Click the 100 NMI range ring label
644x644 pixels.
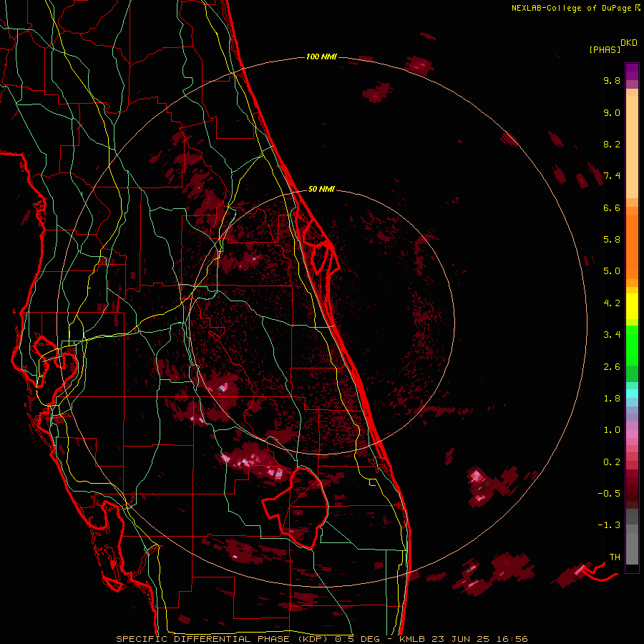(x=321, y=57)
